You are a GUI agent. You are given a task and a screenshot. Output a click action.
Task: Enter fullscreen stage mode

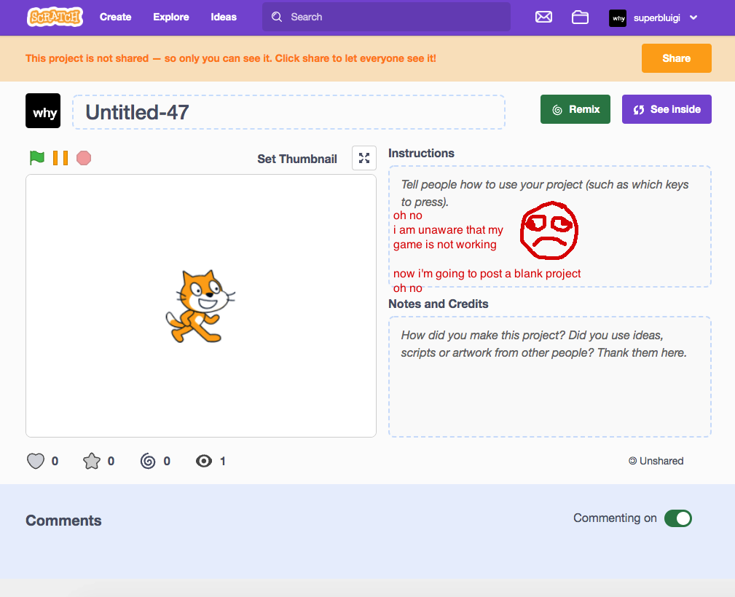pos(364,158)
